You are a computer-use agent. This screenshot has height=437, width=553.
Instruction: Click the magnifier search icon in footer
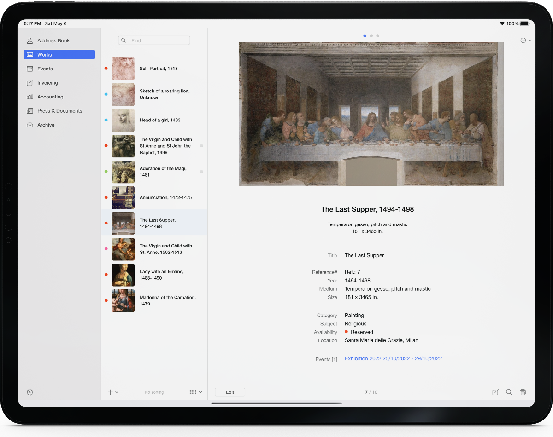click(x=509, y=392)
